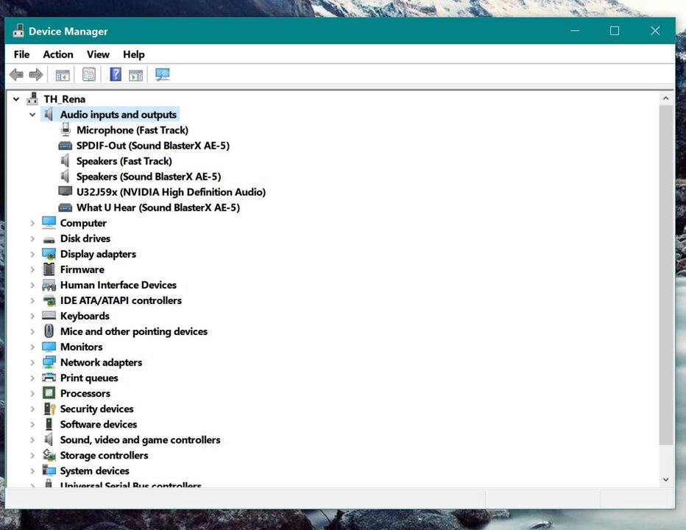Expand the Software devices category

[x=32, y=425]
